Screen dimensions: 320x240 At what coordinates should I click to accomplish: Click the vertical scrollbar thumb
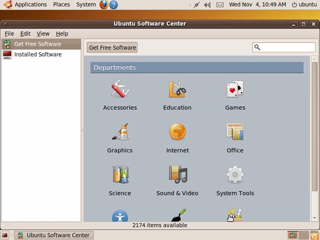pos(315,126)
